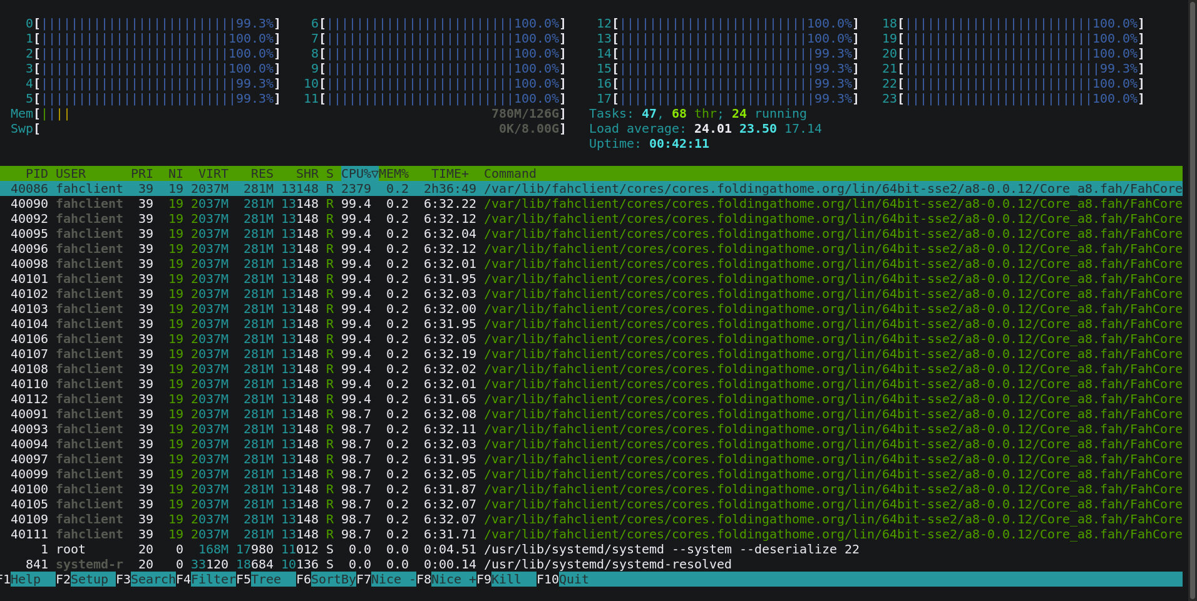The height and width of the screenshot is (601, 1197).
Task: Click Nice + to lower priority
Action: tap(453, 579)
